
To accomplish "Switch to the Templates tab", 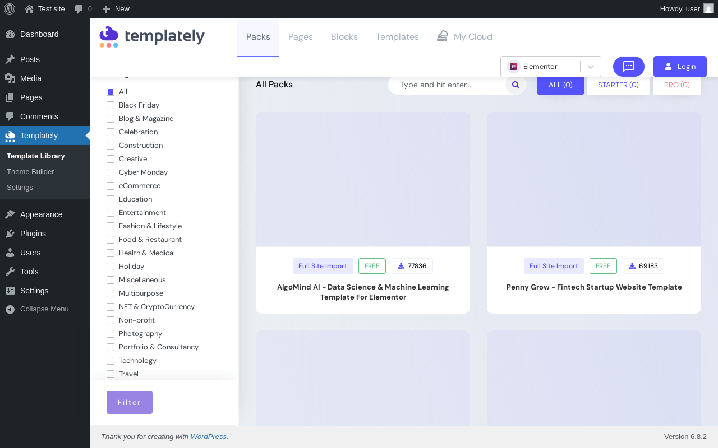I will (397, 37).
